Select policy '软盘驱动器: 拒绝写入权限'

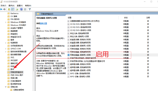pyautogui.click(x=80, y=46)
